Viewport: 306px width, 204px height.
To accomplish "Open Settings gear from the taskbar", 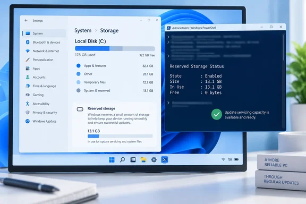I will 154,160.
